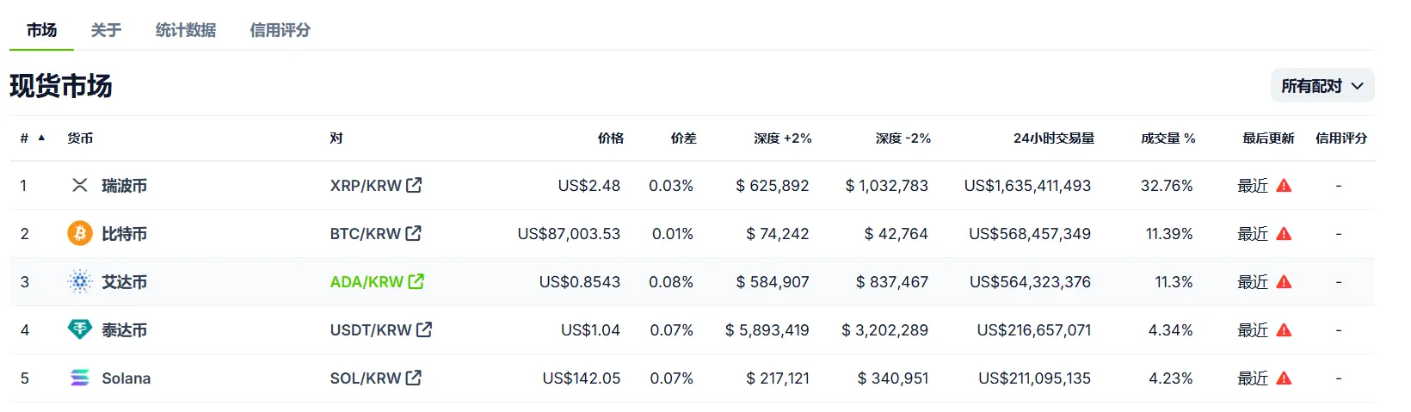The width and height of the screenshot is (1411, 412).
Task: Sort by the 深度 +2% column header
Action: (783, 138)
